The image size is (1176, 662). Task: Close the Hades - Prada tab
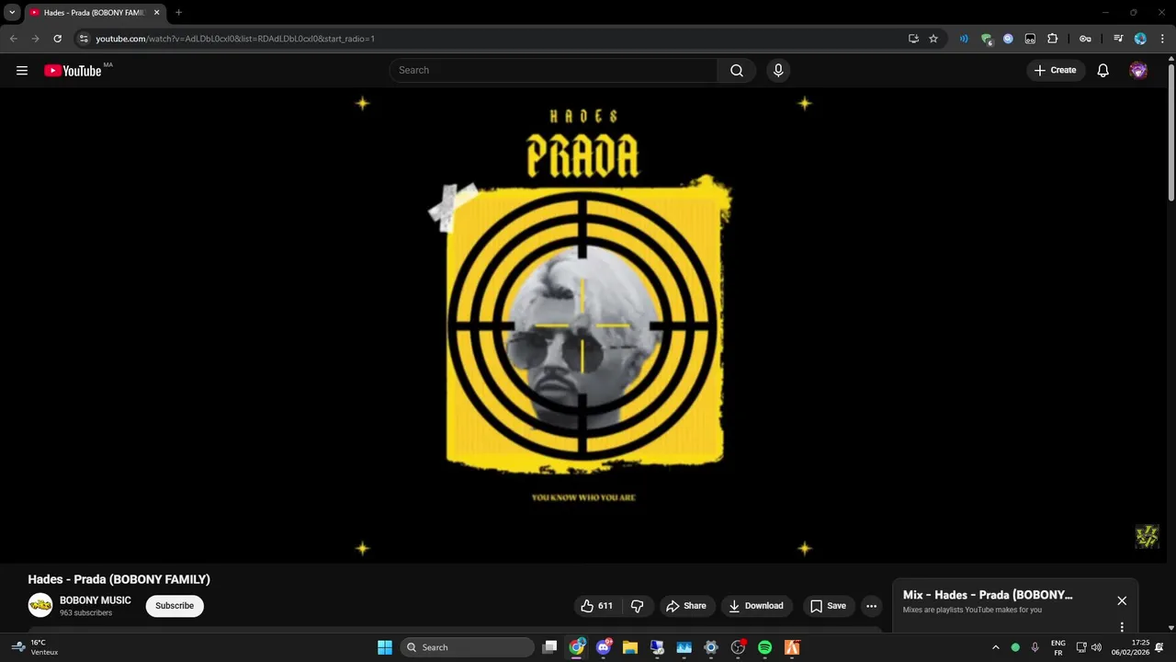pos(156,13)
